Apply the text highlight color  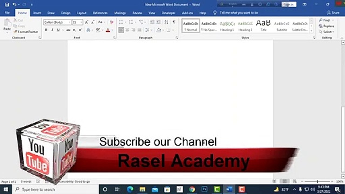(x=98, y=30)
